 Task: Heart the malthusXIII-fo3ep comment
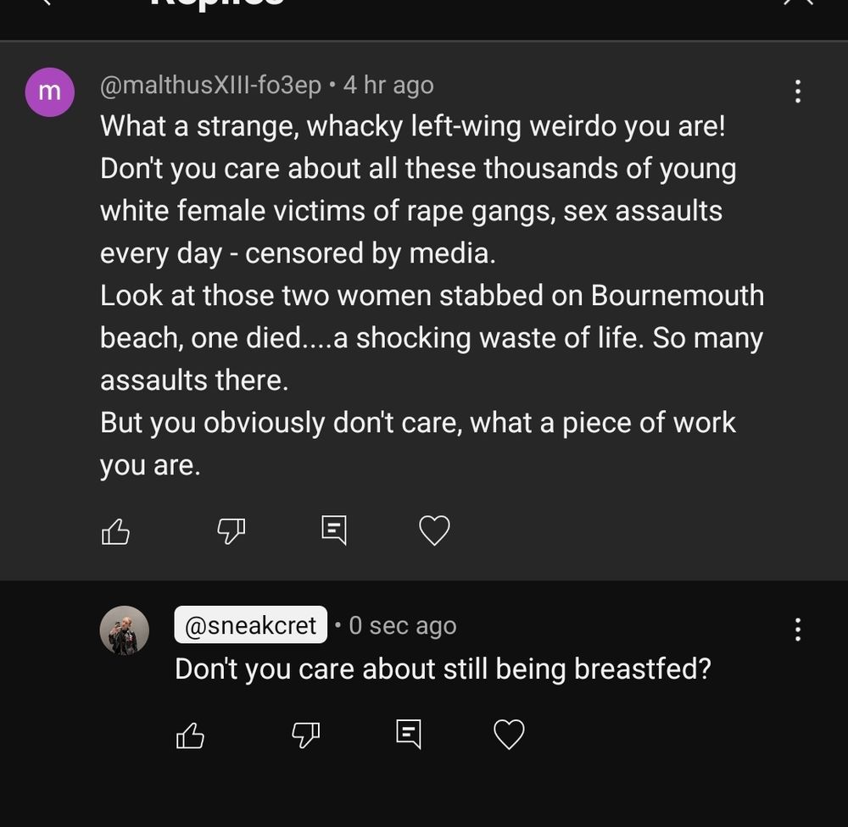click(434, 531)
